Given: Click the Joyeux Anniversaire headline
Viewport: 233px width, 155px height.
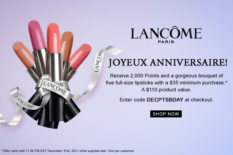Looking at the screenshot, I should 168,63.
